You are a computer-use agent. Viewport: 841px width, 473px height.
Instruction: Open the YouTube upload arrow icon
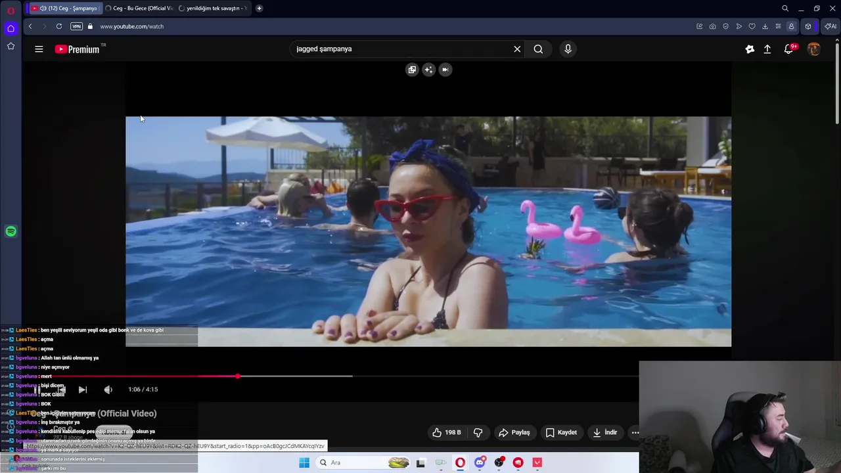click(x=767, y=49)
